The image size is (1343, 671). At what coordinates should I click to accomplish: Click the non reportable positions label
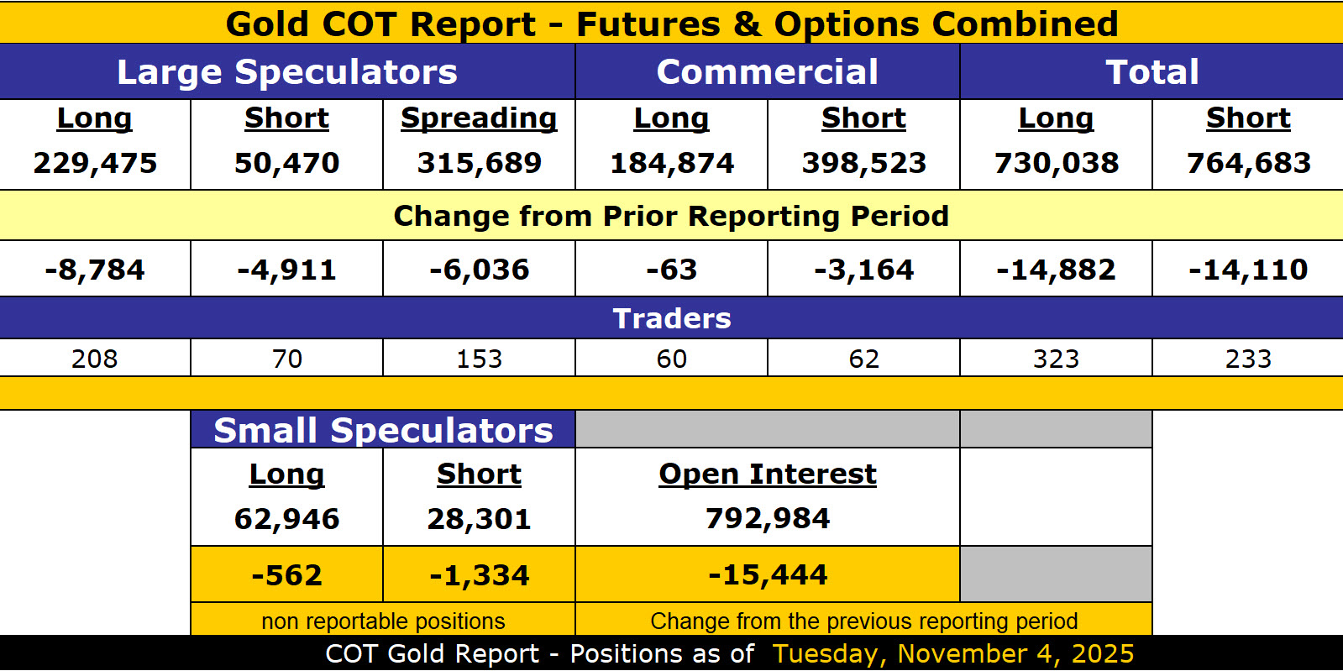[383, 621]
